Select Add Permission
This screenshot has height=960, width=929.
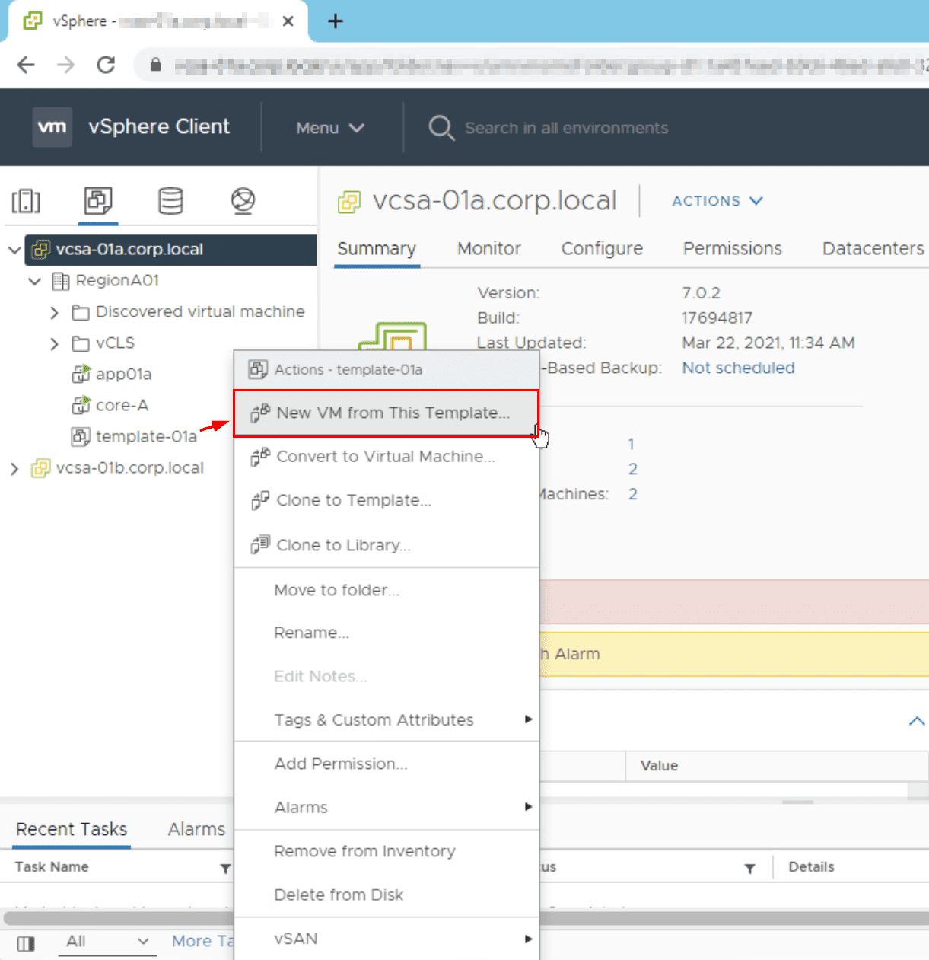tap(387, 764)
